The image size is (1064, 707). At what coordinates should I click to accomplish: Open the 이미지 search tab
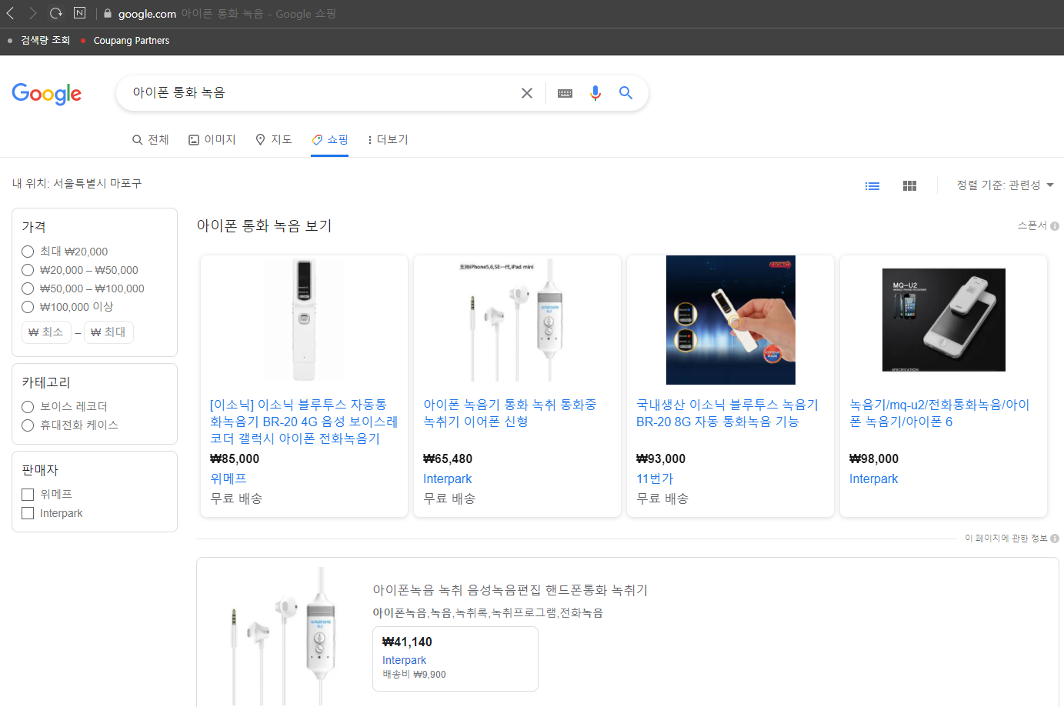click(212, 139)
